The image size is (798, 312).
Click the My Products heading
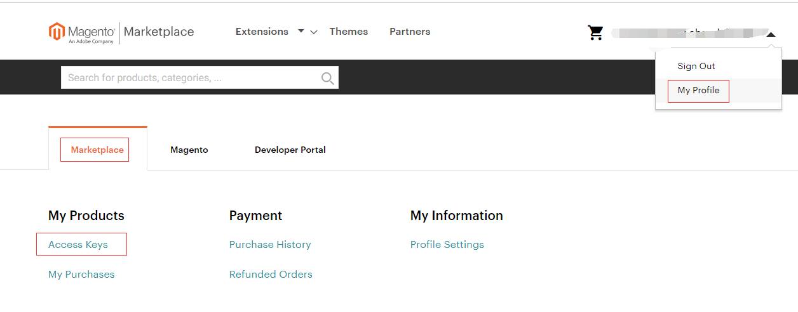click(86, 216)
